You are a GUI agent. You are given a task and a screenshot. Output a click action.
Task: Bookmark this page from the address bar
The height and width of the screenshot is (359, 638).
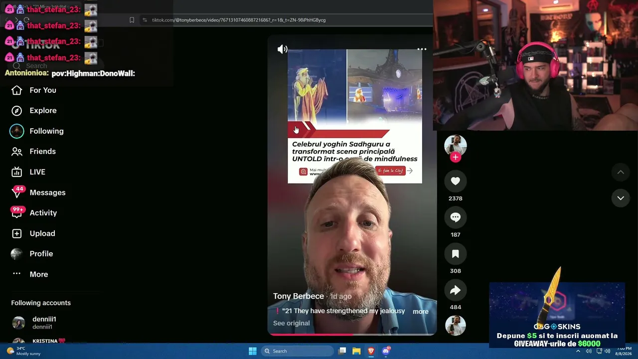[x=132, y=20]
